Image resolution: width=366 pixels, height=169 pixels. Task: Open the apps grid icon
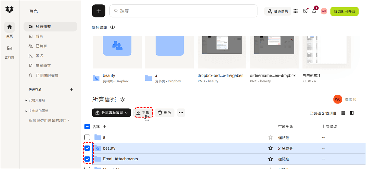click(x=296, y=11)
